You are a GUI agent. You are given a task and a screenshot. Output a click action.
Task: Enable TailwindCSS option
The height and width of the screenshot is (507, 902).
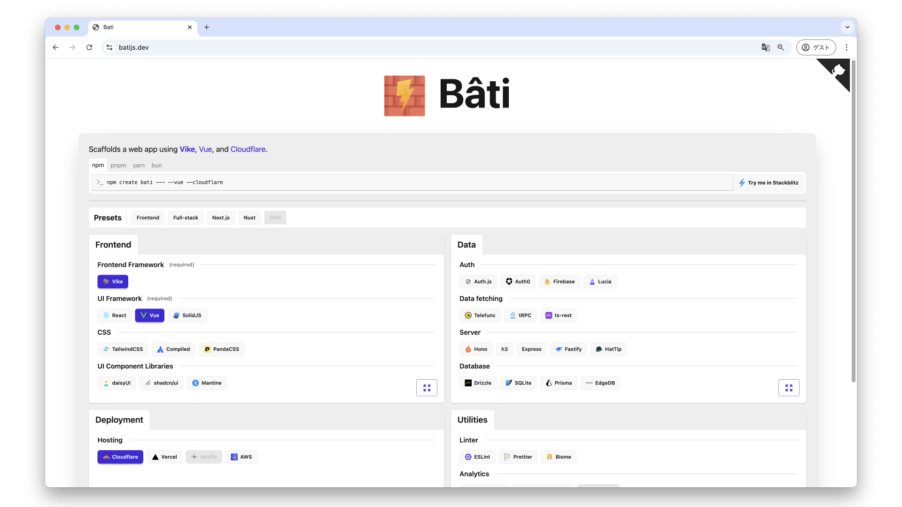pos(123,349)
